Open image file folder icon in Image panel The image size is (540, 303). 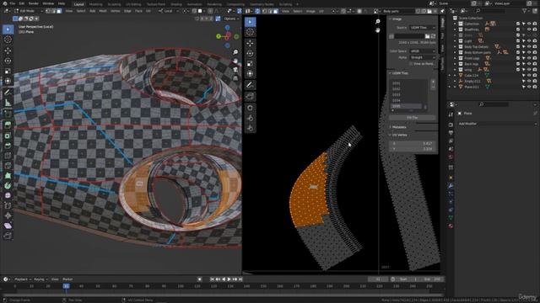point(428,36)
